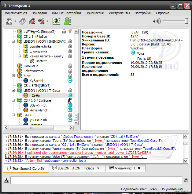
Task: Close the Чупа-Чупс!!! chat tab
Action: pyautogui.click(x=139, y=168)
